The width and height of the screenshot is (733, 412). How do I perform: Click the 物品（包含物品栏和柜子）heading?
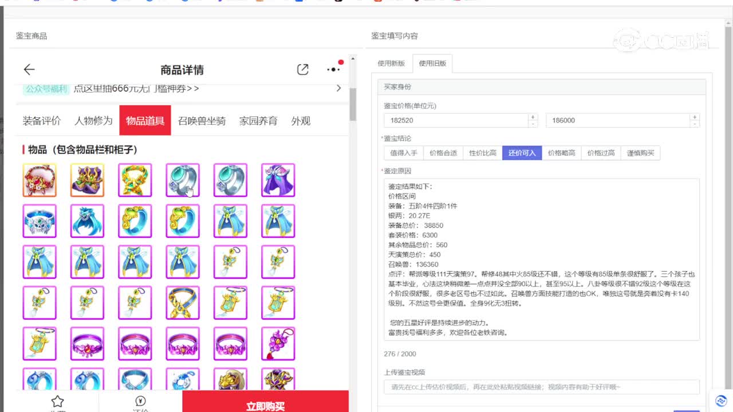point(82,149)
